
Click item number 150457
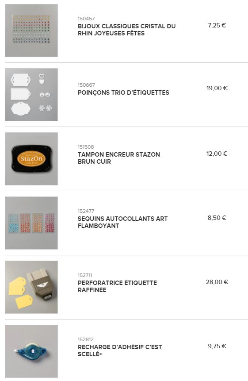[x=86, y=19]
